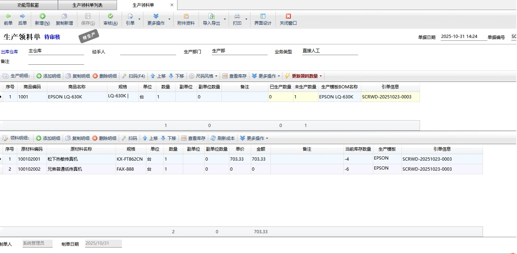The image size is (517, 254).
Task: Click 添加明细 in 生产明细 toolbar
Action: tap(48, 76)
